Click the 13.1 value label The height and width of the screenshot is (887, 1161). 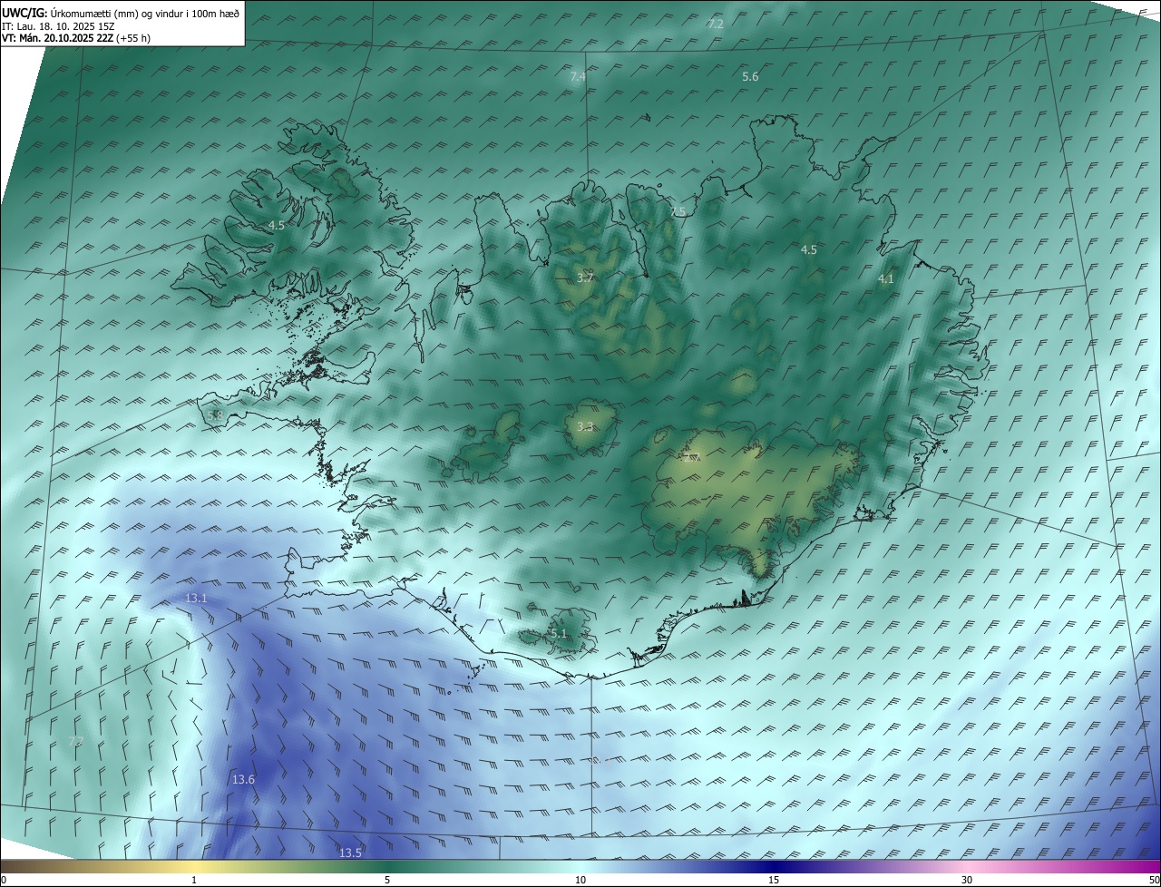(x=196, y=598)
